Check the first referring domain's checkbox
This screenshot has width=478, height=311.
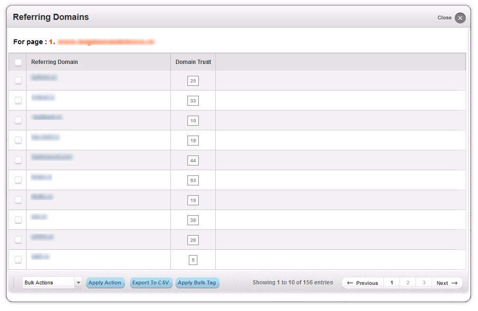[x=18, y=80]
